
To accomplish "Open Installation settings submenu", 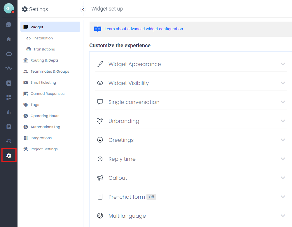I will click(x=43, y=38).
